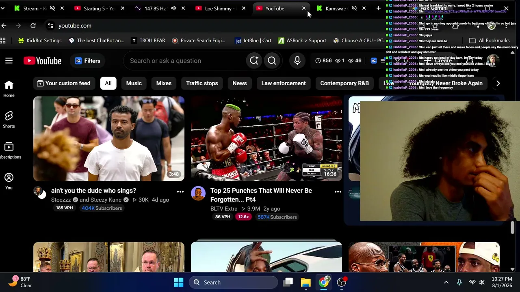The image size is (520, 292).
Task: Click the Top 25 Punches video title
Action: (x=261, y=195)
